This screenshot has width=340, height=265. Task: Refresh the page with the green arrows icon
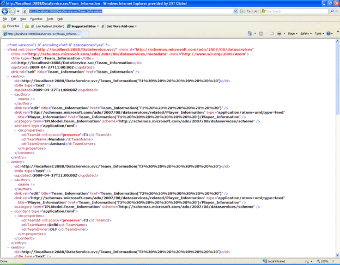pyautogui.click(x=248, y=11)
